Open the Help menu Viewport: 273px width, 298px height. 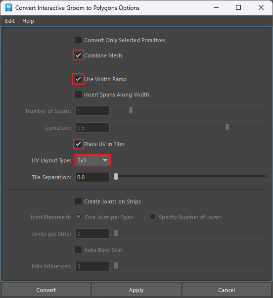pyautogui.click(x=28, y=21)
